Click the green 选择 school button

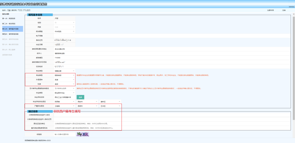coord(80,97)
